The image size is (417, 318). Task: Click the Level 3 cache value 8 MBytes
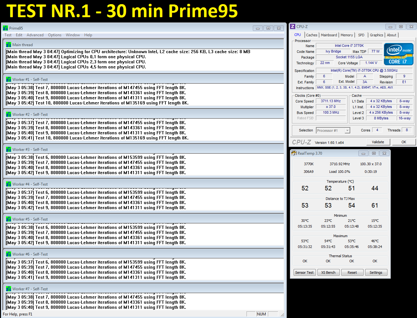coord(381,118)
